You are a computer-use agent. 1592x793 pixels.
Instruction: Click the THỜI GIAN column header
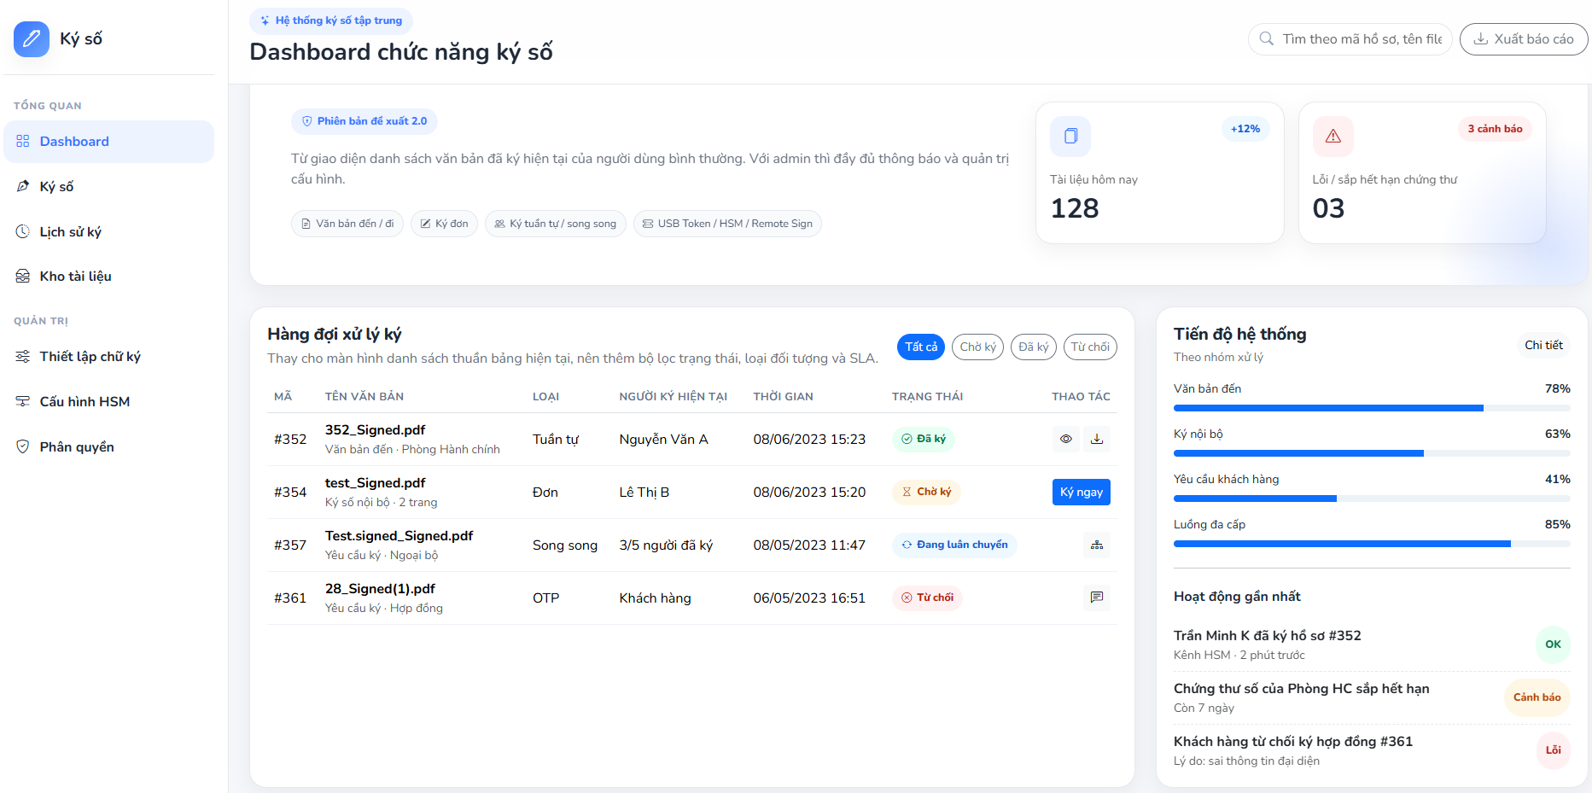(x=783, y=397)
